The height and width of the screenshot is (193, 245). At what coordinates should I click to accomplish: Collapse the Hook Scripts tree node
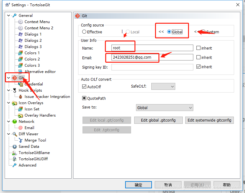9,90
